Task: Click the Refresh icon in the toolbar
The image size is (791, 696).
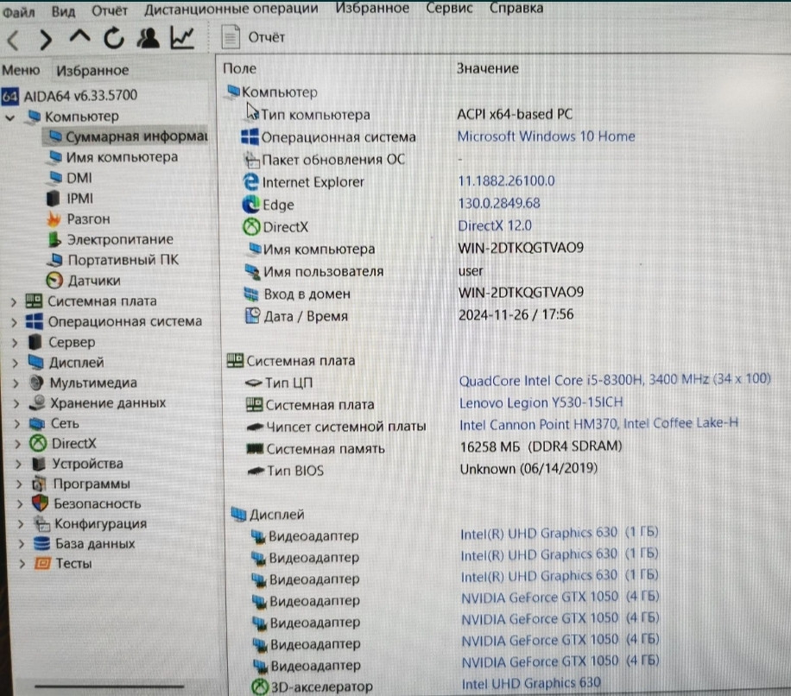Action: [x=113, y=37]
